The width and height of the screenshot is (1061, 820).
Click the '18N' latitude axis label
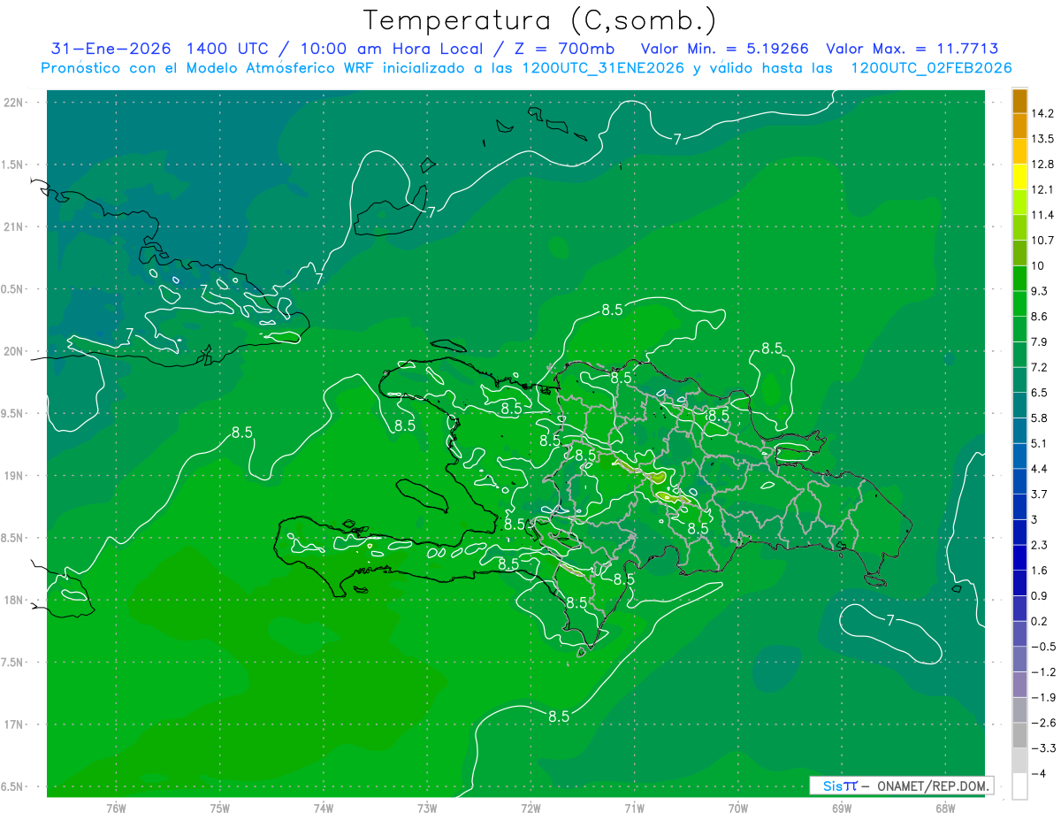click(x=12, y=600)
